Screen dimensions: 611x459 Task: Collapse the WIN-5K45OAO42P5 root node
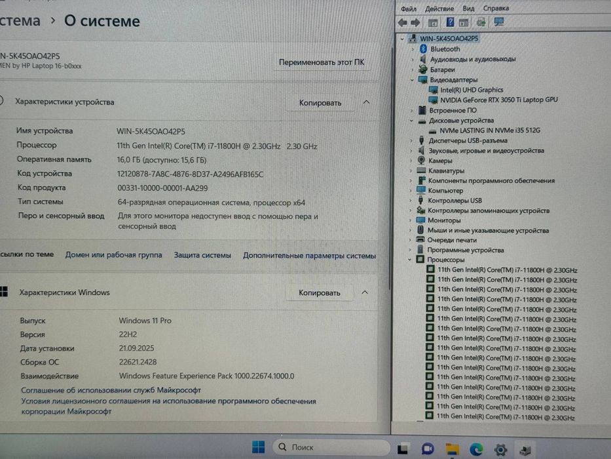pos(402,39)
